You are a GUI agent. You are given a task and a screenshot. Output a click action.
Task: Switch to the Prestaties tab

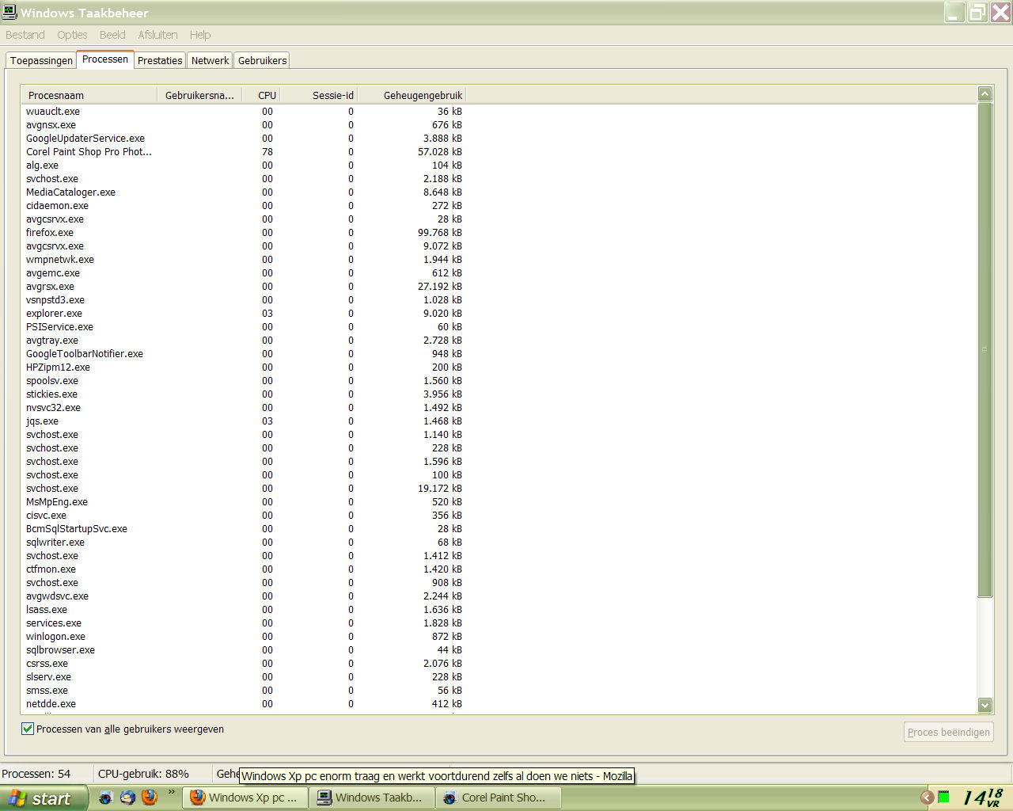pyautogui.click(x=160, y=60)
